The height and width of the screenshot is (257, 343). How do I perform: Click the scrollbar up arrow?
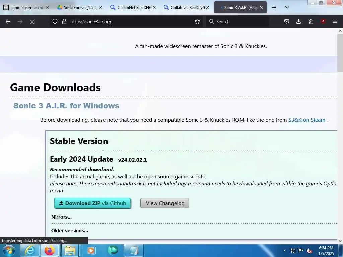(x=340, y=31)
